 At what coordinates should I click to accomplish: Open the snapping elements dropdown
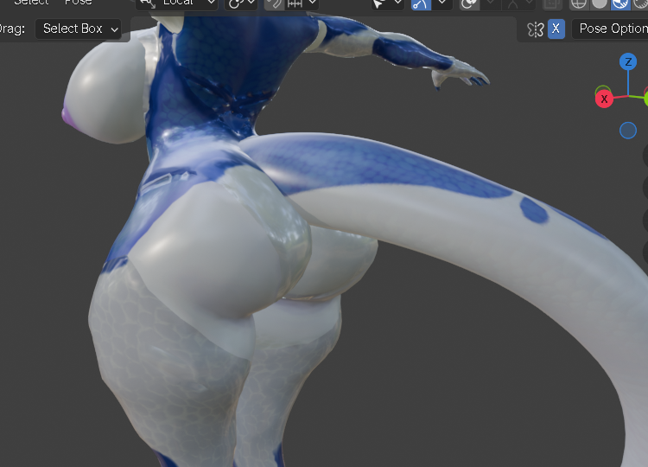pyautogui.click(x=302, y=3)
